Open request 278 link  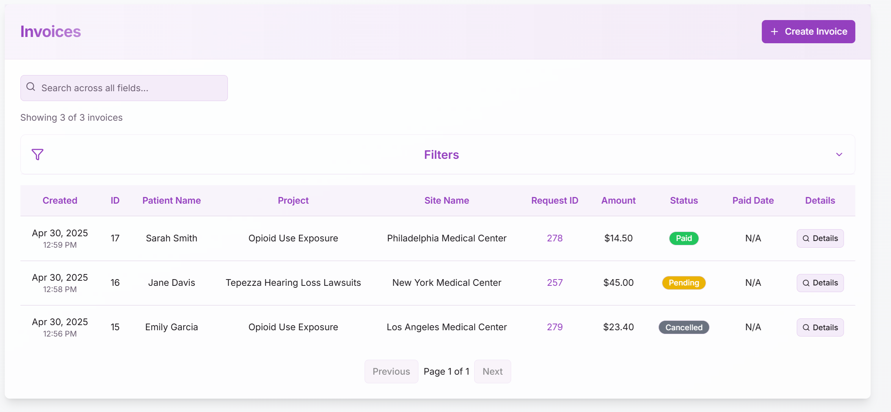[x=554, y=238]
